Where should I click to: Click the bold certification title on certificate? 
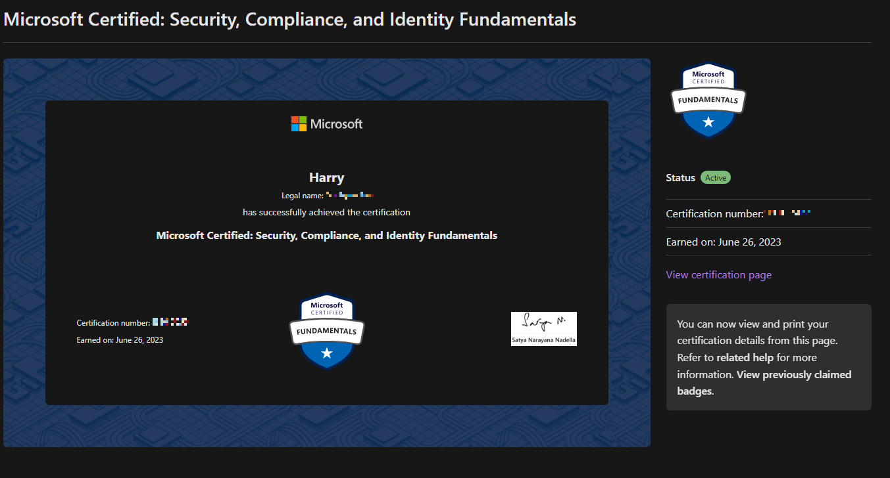[x=327, y=235]
